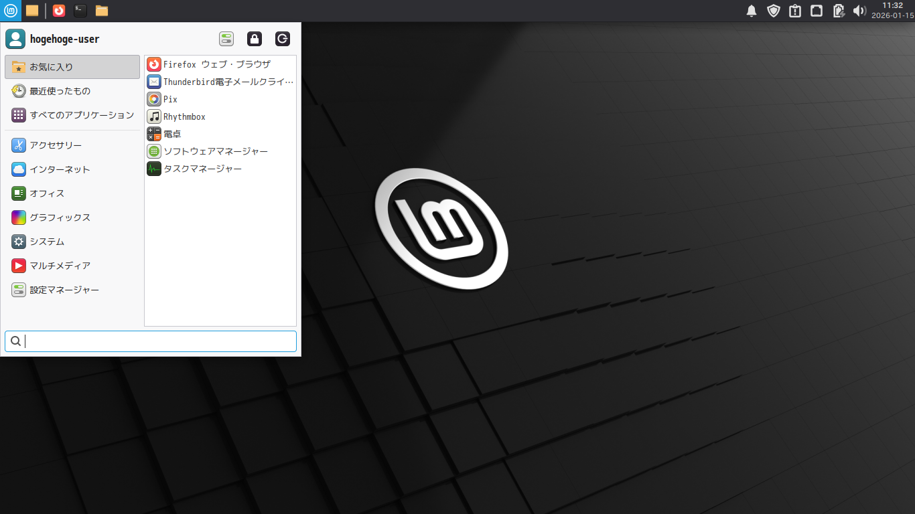Lock the screen with the padlock button
This screenshot has height=514, width=915.
[255, 39]
